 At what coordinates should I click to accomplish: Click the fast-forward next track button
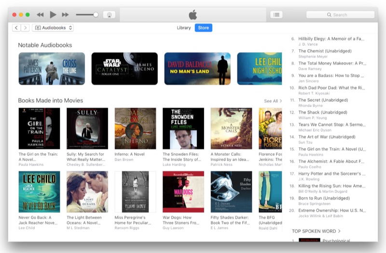point(66,15)
